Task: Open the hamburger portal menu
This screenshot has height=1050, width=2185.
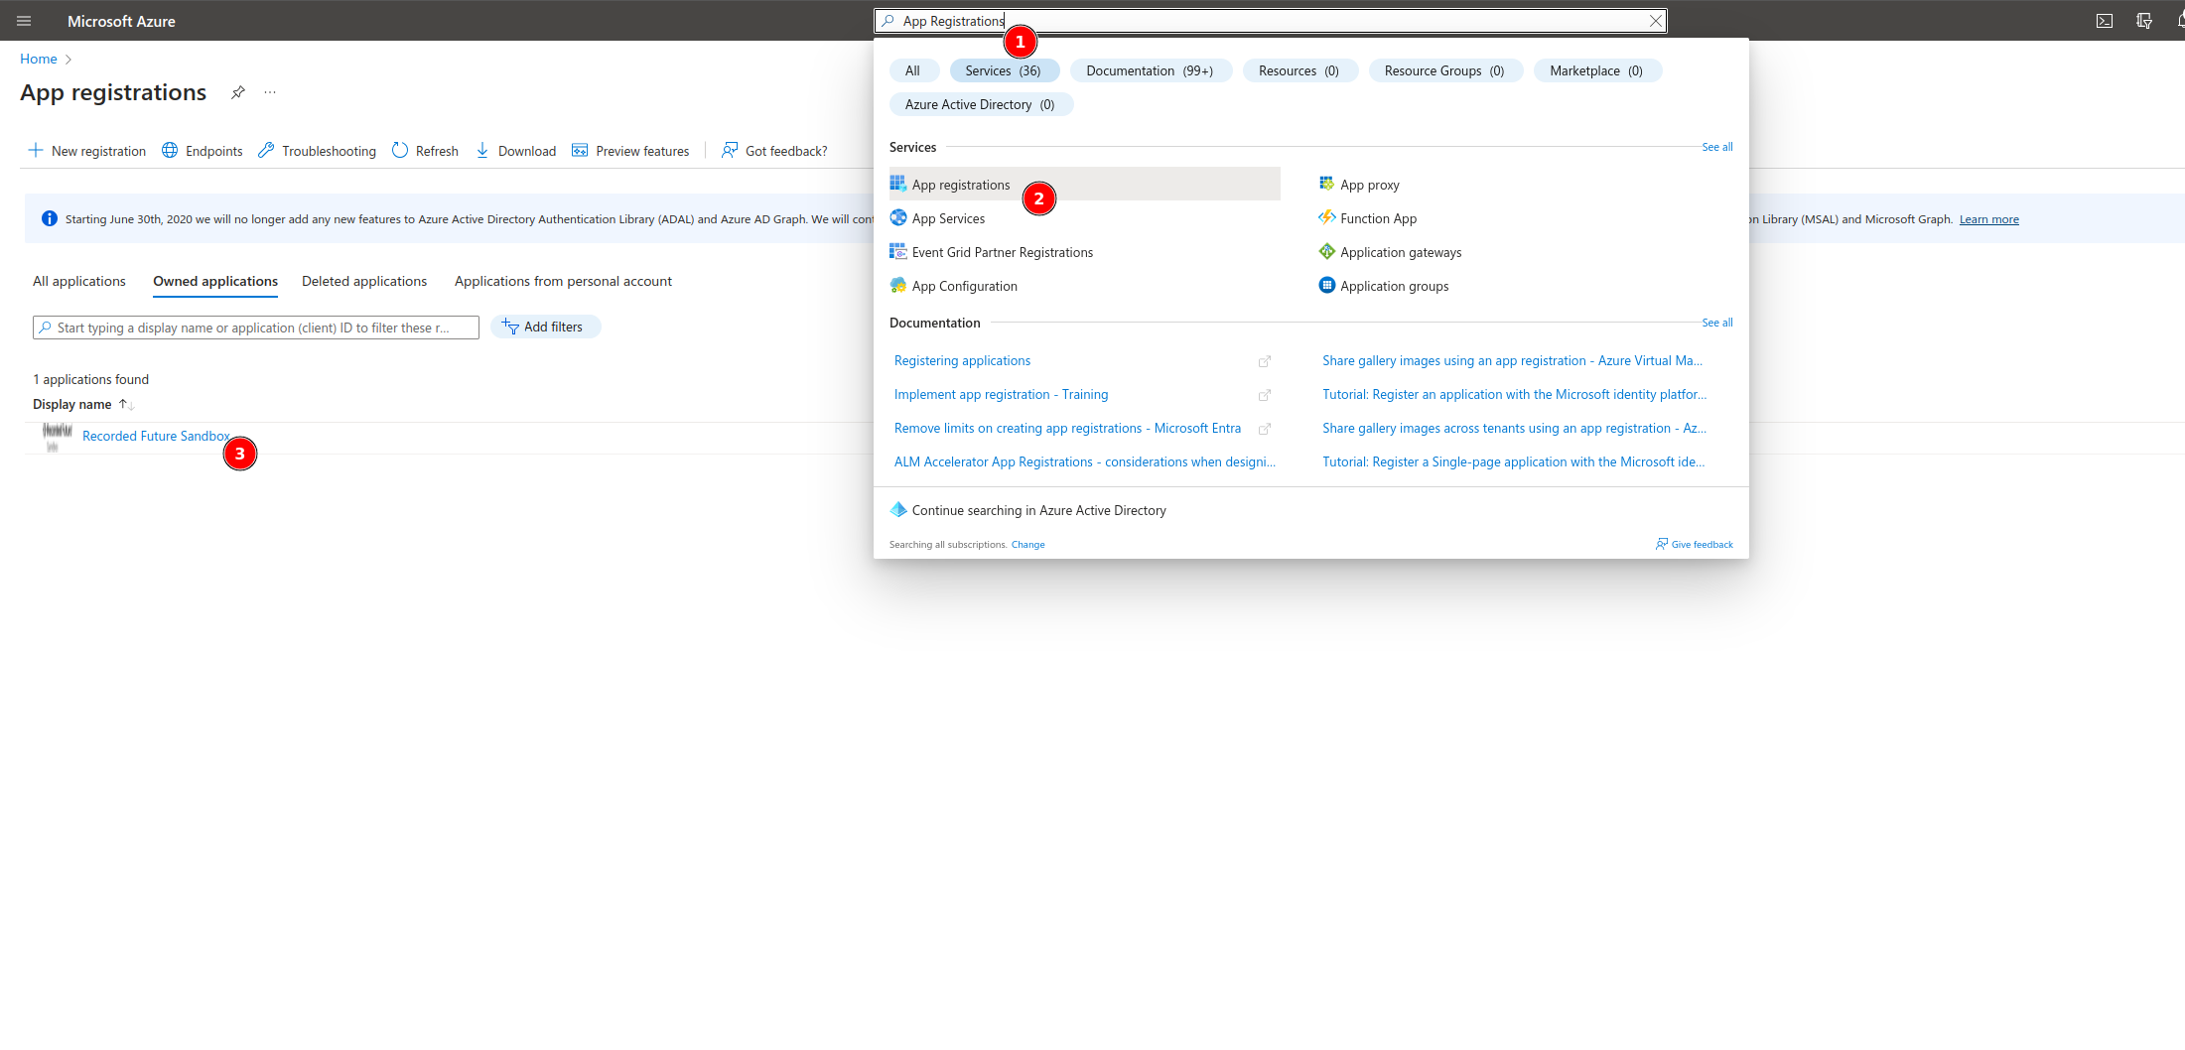Action: point(24,21)
